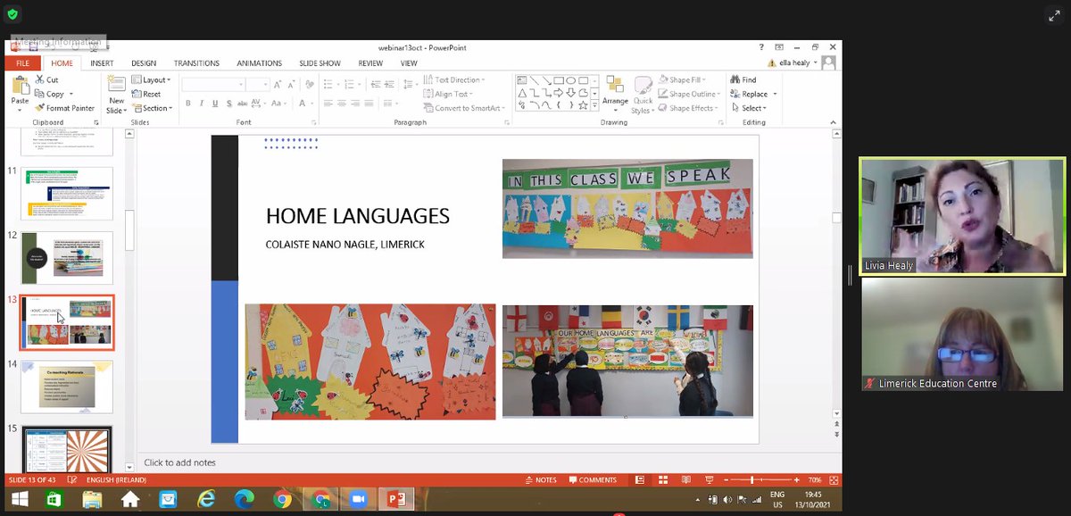Viewport: 1071px width, 516px height.
Task: Click Shape Outline button
Action: [x=689, y=94]
